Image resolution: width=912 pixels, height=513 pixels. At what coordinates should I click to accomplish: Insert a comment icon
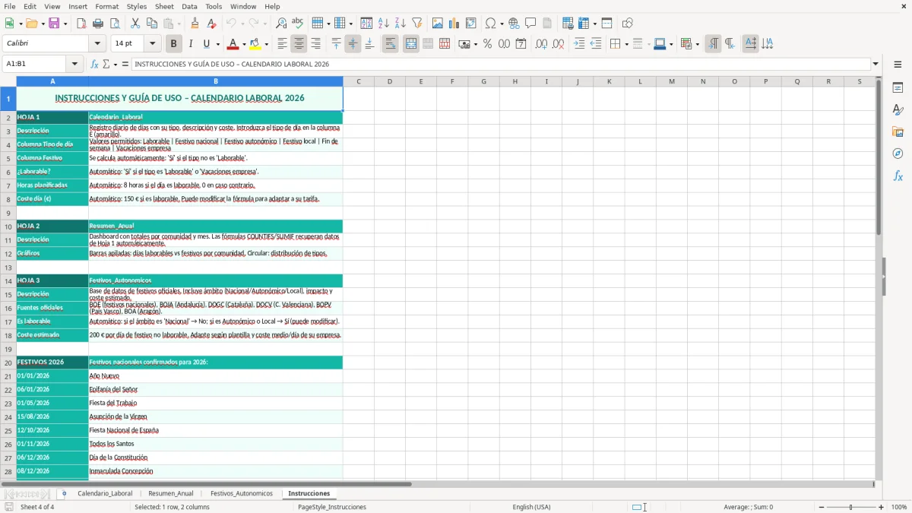(x=530, y=24)
